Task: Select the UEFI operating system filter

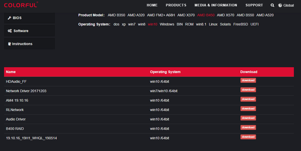Action: point(254,24)
